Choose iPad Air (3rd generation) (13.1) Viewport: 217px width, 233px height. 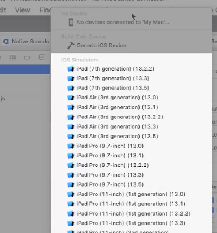point(131,107)
